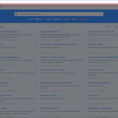This screenshot has height=118, width=118.
Task: Click star icon on AdminLTE card
Action: coord(41,116)
